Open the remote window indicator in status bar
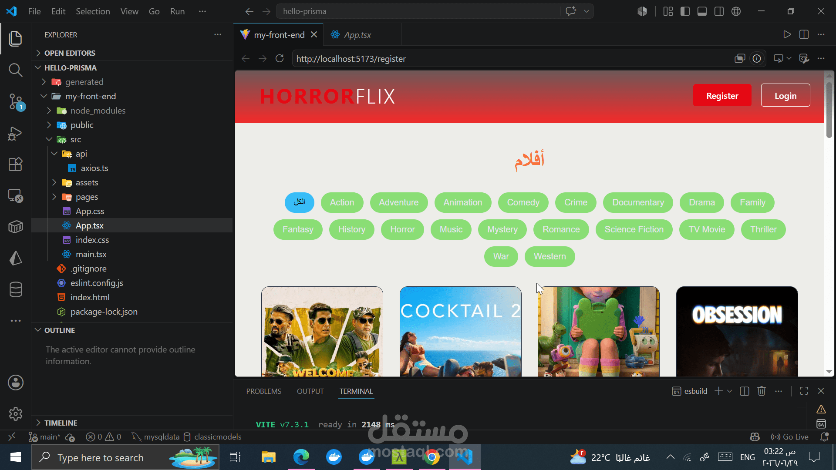Image resolution: width=836 pixels, height=470 pixels. click(x=12, y=436)
